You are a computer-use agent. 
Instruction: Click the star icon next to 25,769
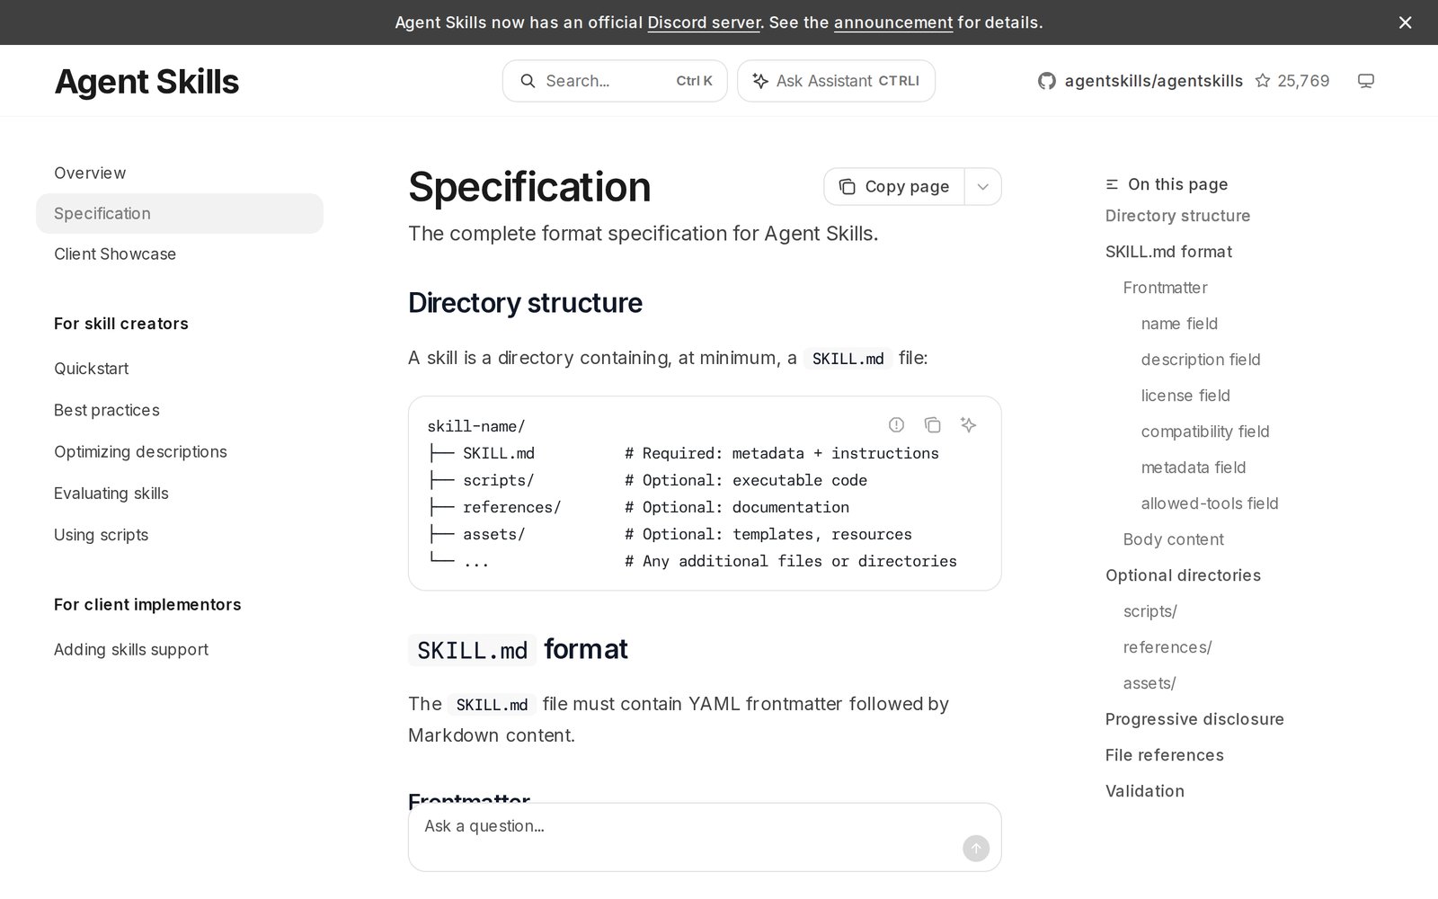[1263, 81]
